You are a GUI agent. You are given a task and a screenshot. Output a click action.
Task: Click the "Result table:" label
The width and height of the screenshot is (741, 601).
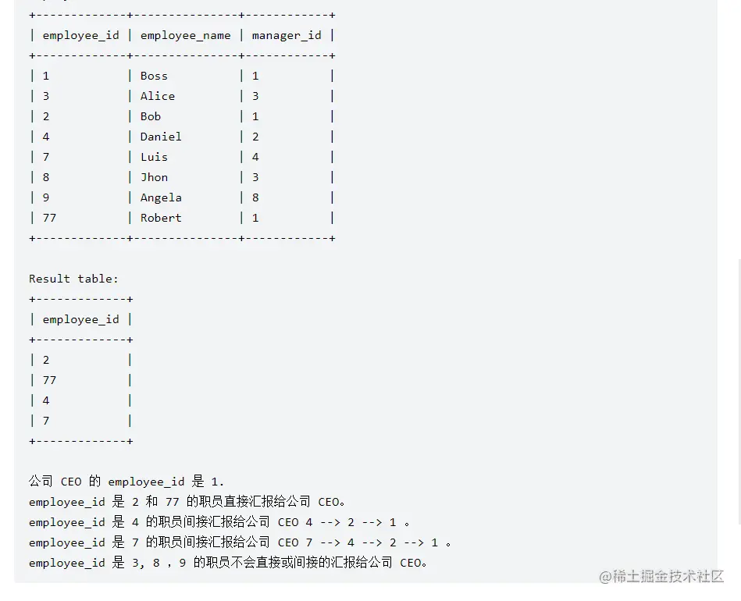(x=73, y=279)
